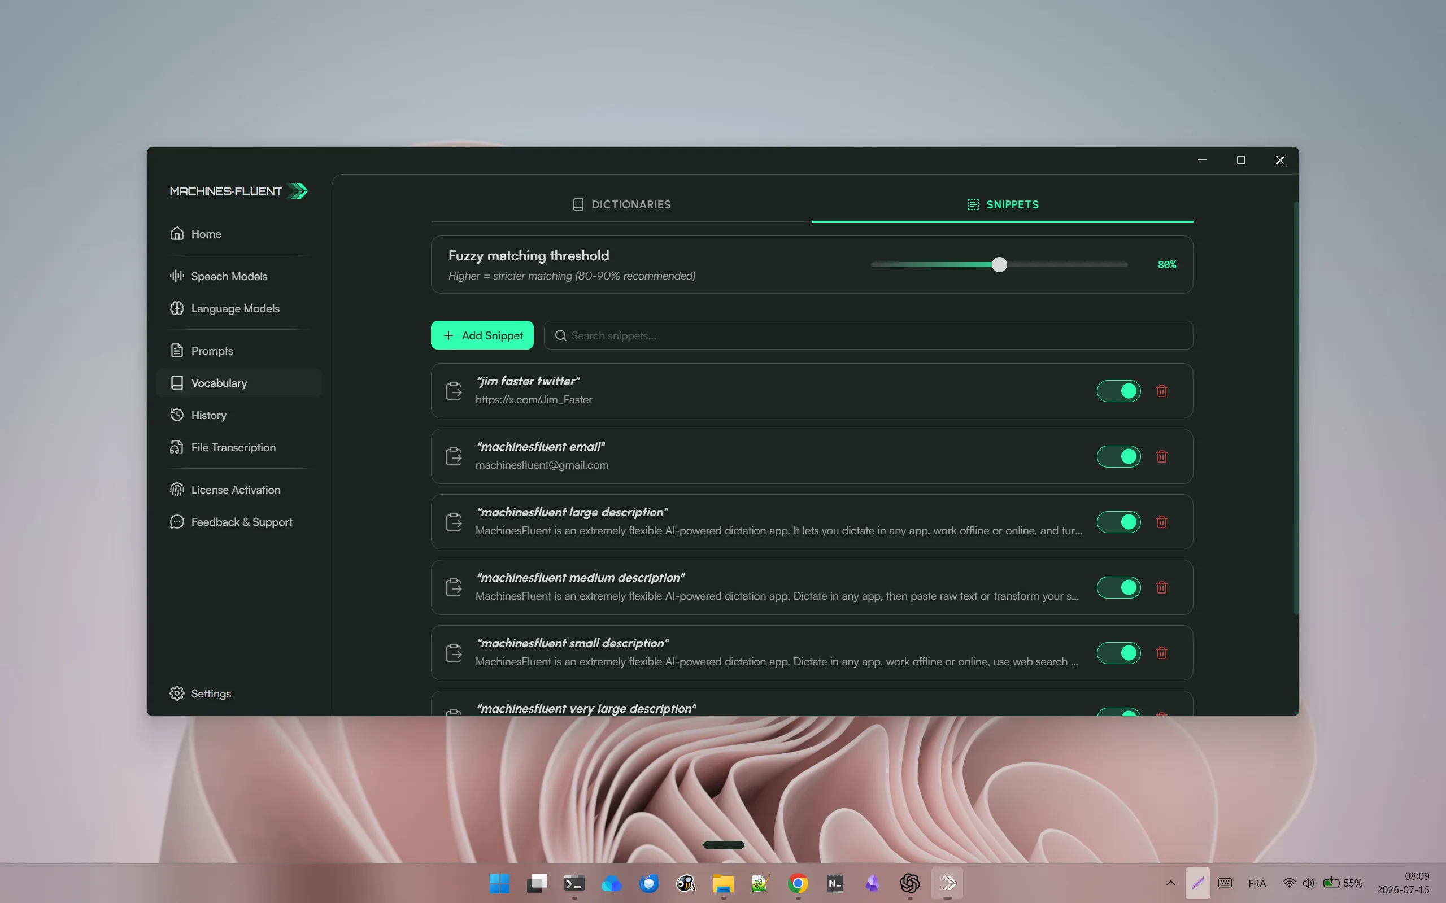Trash the "machinesfluent large description" snippet
The image size is (1446, 903).
coord(1162,522)
